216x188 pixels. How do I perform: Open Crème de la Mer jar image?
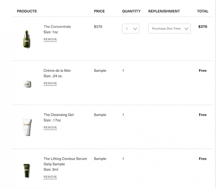coord(27,84)
